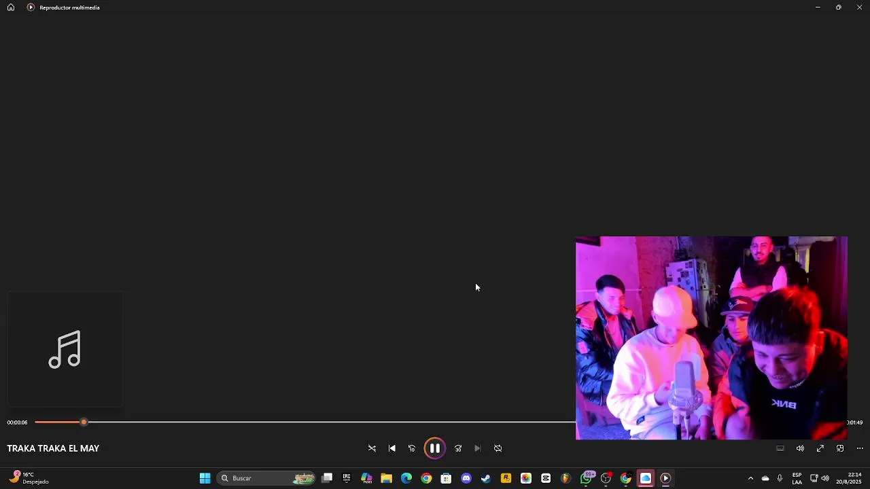Open the Chrome icon right of OBS

click(x=626, y=478)
